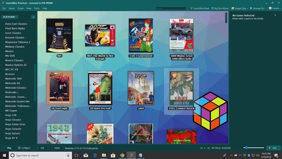Select MS-DOS platform
This screenshot has height=159, width=282.
click(x=10, y=56)
